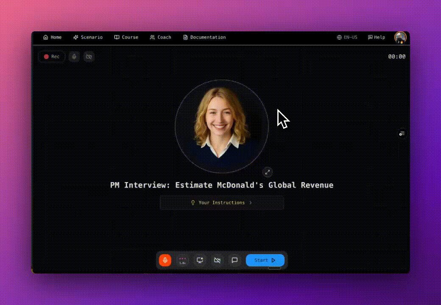The image size is (441, 305).
Task: Open the Home navigation item
Action: coord(52,37)
